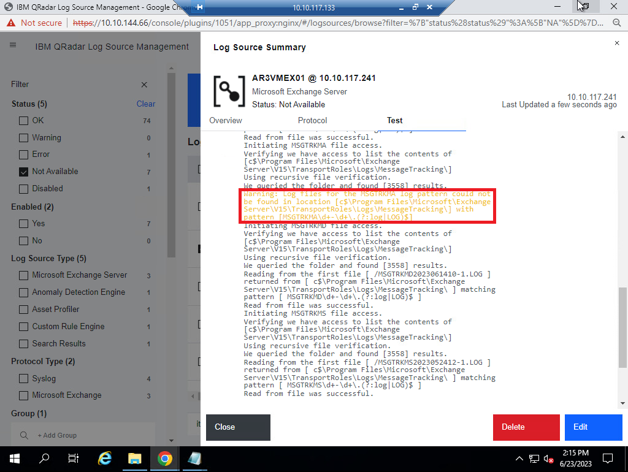Check Microsoft Exchange Server log source type
The width and height of the screenshot is (628, 472).
[x=24, y=275]
